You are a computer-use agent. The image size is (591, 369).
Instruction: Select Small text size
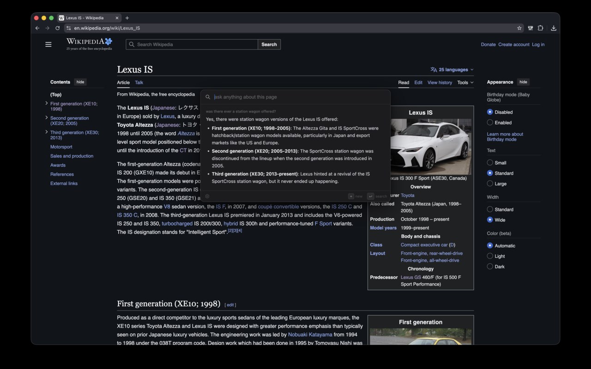(490, 163)
